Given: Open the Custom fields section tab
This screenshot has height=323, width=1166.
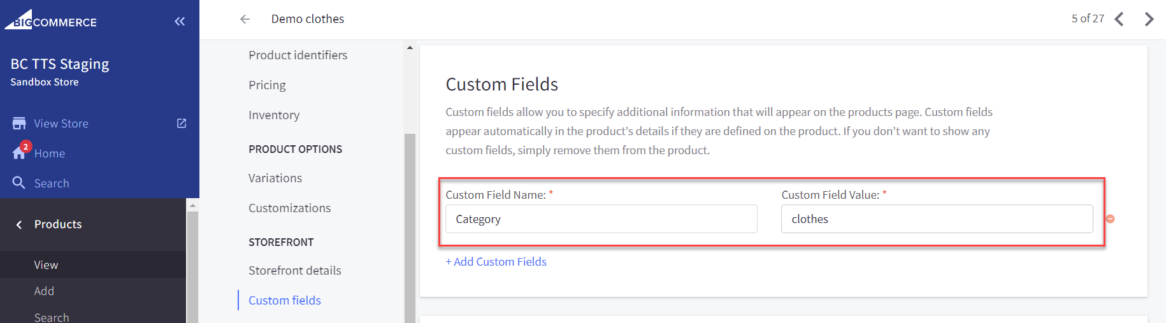Looking at the screenshot, I should [284, 300].
